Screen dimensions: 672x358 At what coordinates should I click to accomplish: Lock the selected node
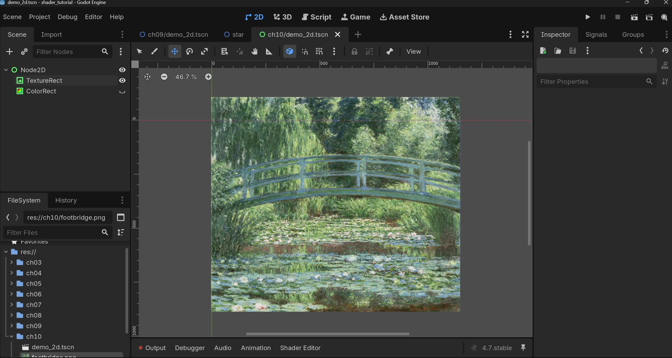[x=354, y=51]
